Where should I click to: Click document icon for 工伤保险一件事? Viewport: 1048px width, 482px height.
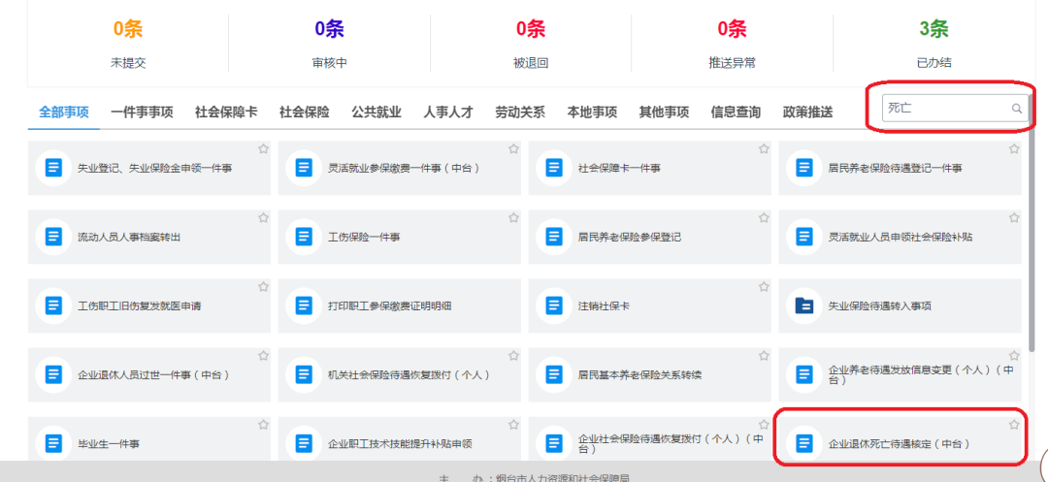[304, 237]
